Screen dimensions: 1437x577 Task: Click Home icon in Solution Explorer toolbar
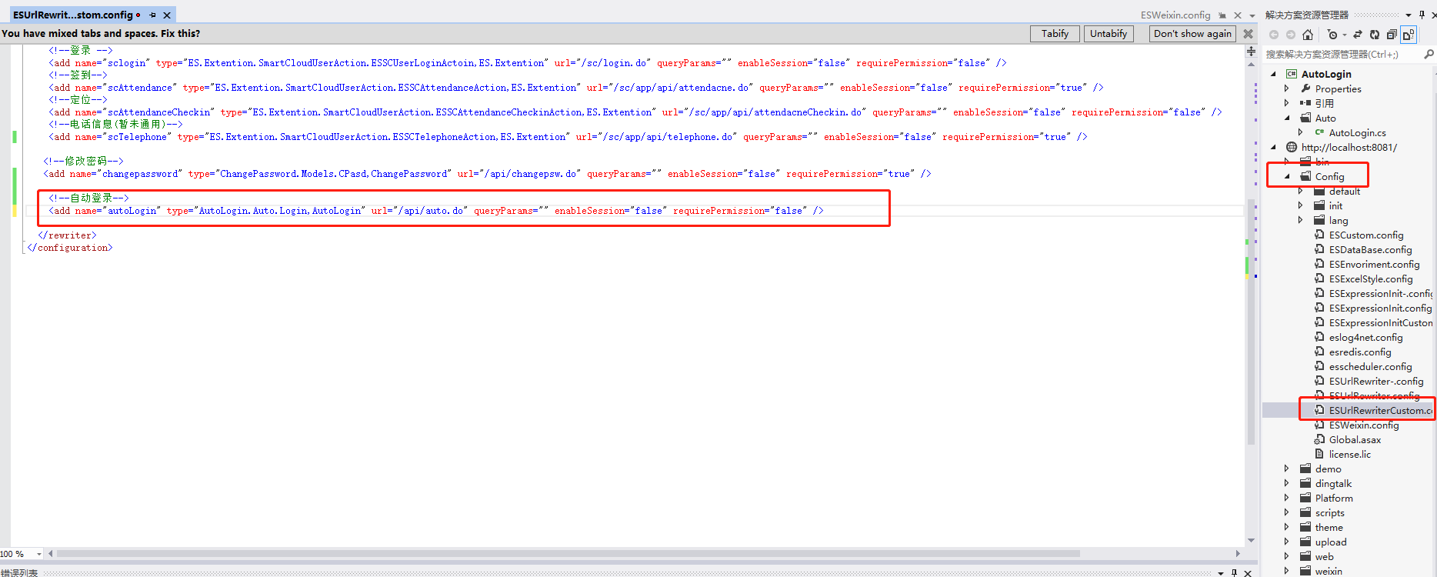pos(1307,35)
